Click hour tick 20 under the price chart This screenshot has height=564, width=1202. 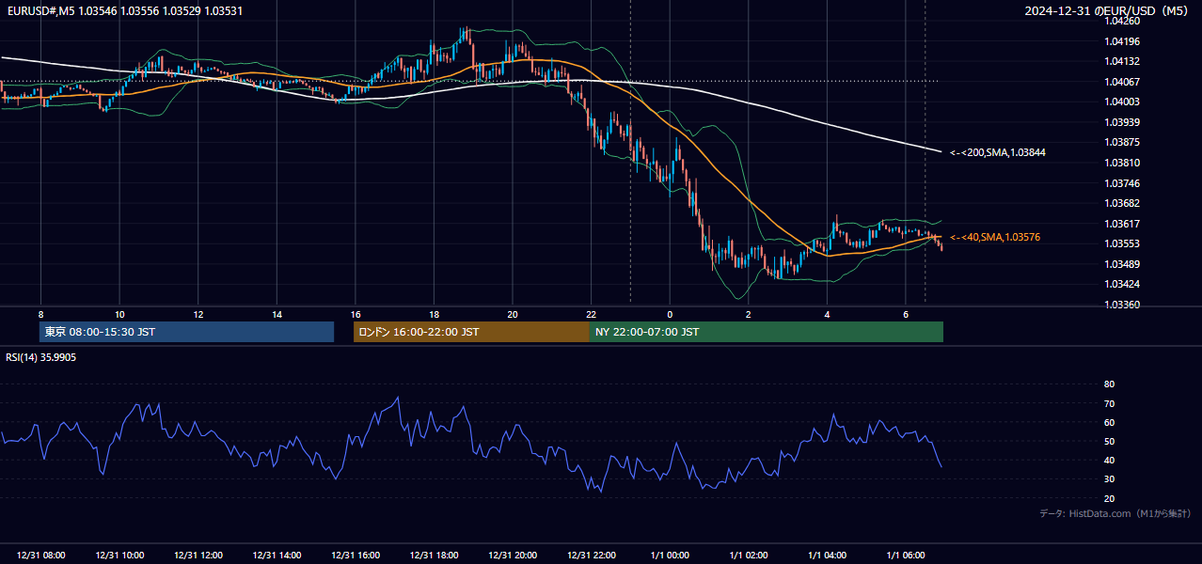[513, 314]
